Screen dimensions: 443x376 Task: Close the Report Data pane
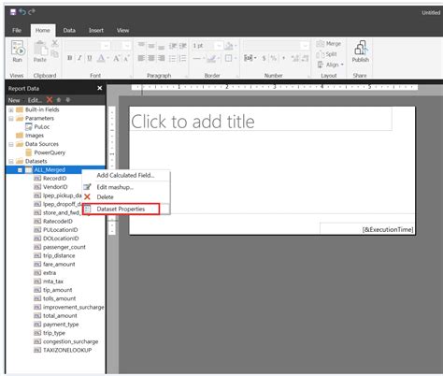click(100, 88)
